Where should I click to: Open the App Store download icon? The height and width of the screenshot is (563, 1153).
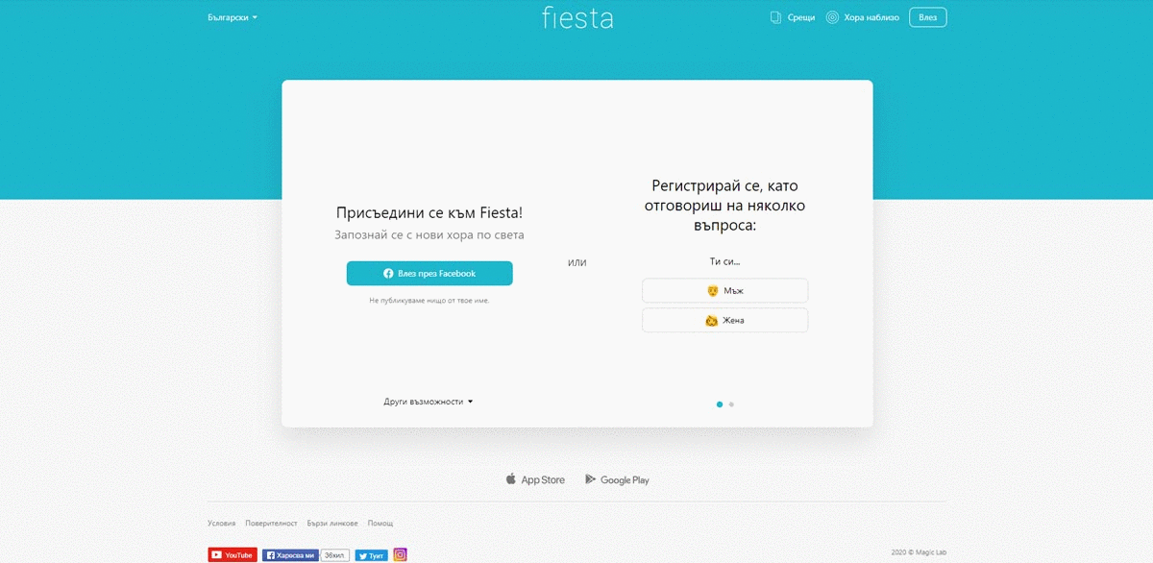pos(511,478)
